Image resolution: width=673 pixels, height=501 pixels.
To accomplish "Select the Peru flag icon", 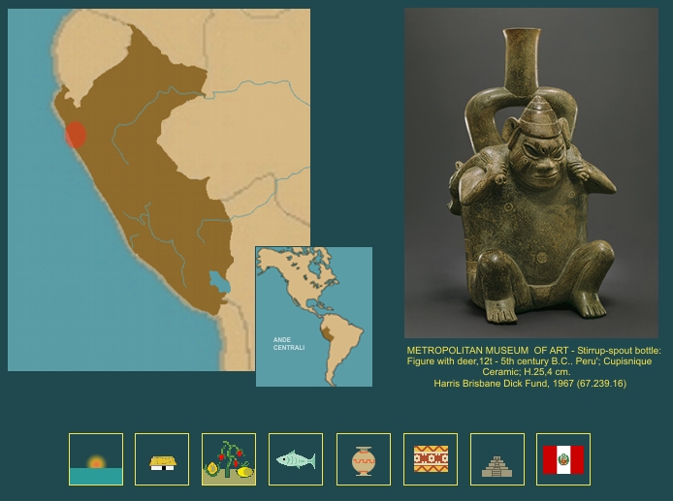I will [x=563, y=459].
